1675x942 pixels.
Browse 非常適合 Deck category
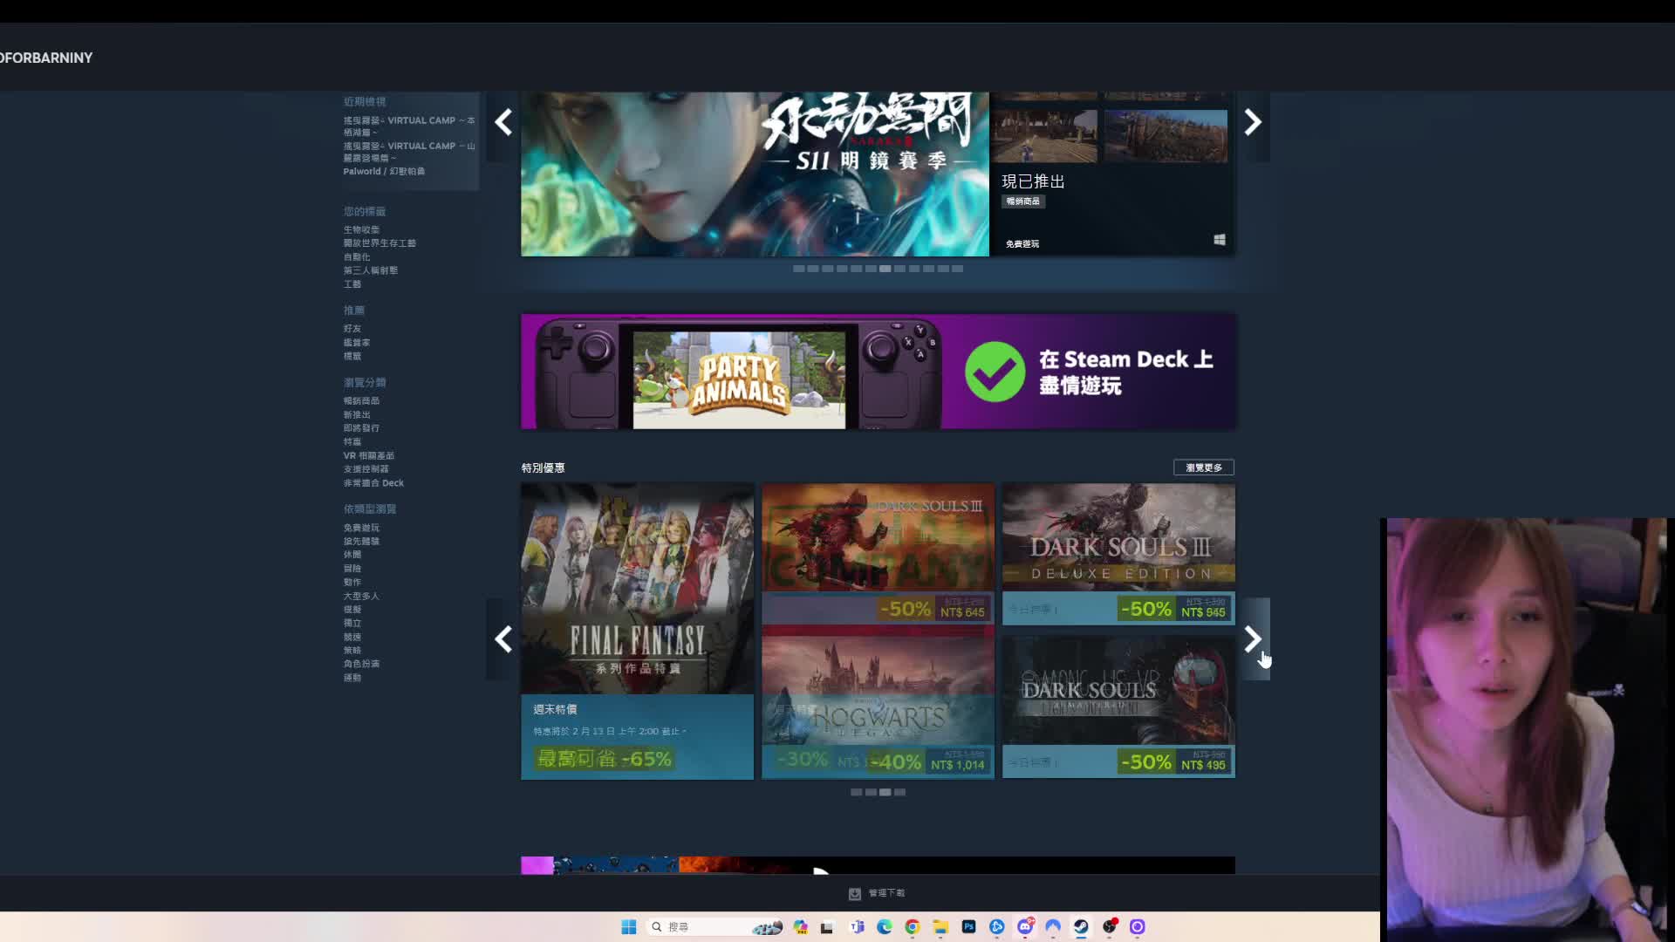(373, 483)
